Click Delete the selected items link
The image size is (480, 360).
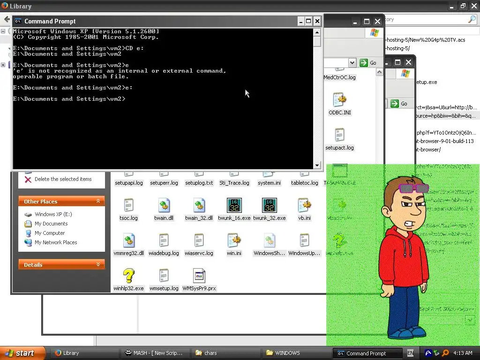tap(63, 179)
